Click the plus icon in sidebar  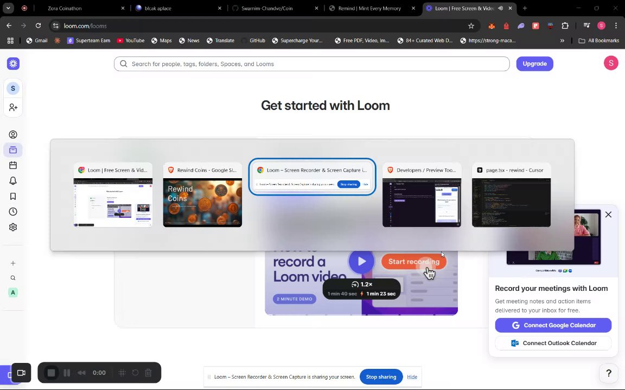[13, 263]
